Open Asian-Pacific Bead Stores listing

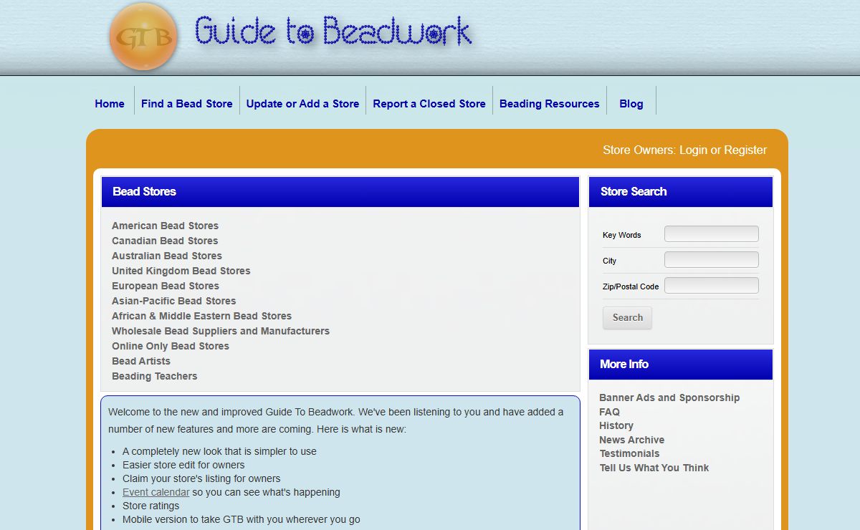(x=174, y=301)
